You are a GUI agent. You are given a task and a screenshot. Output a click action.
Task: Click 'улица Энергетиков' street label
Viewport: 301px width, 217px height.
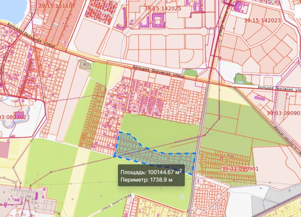(x=117, y=203)
